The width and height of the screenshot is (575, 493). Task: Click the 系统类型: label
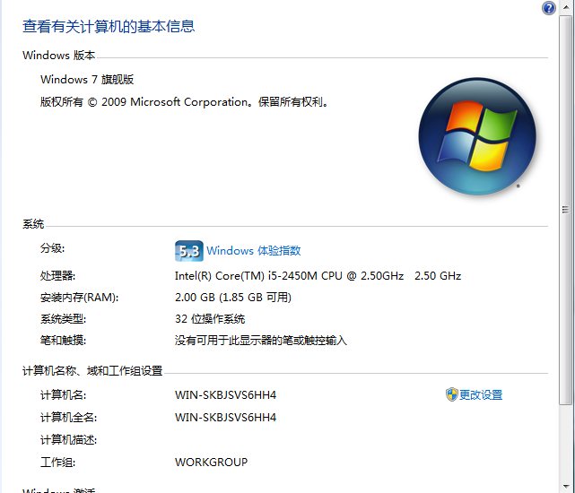[63, 319]
